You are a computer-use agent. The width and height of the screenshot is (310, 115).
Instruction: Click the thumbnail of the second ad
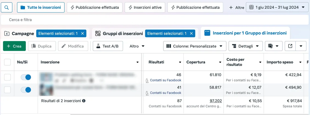(x=46, y=90)
